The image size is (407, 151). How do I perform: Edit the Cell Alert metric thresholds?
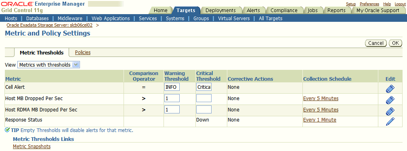390,89
